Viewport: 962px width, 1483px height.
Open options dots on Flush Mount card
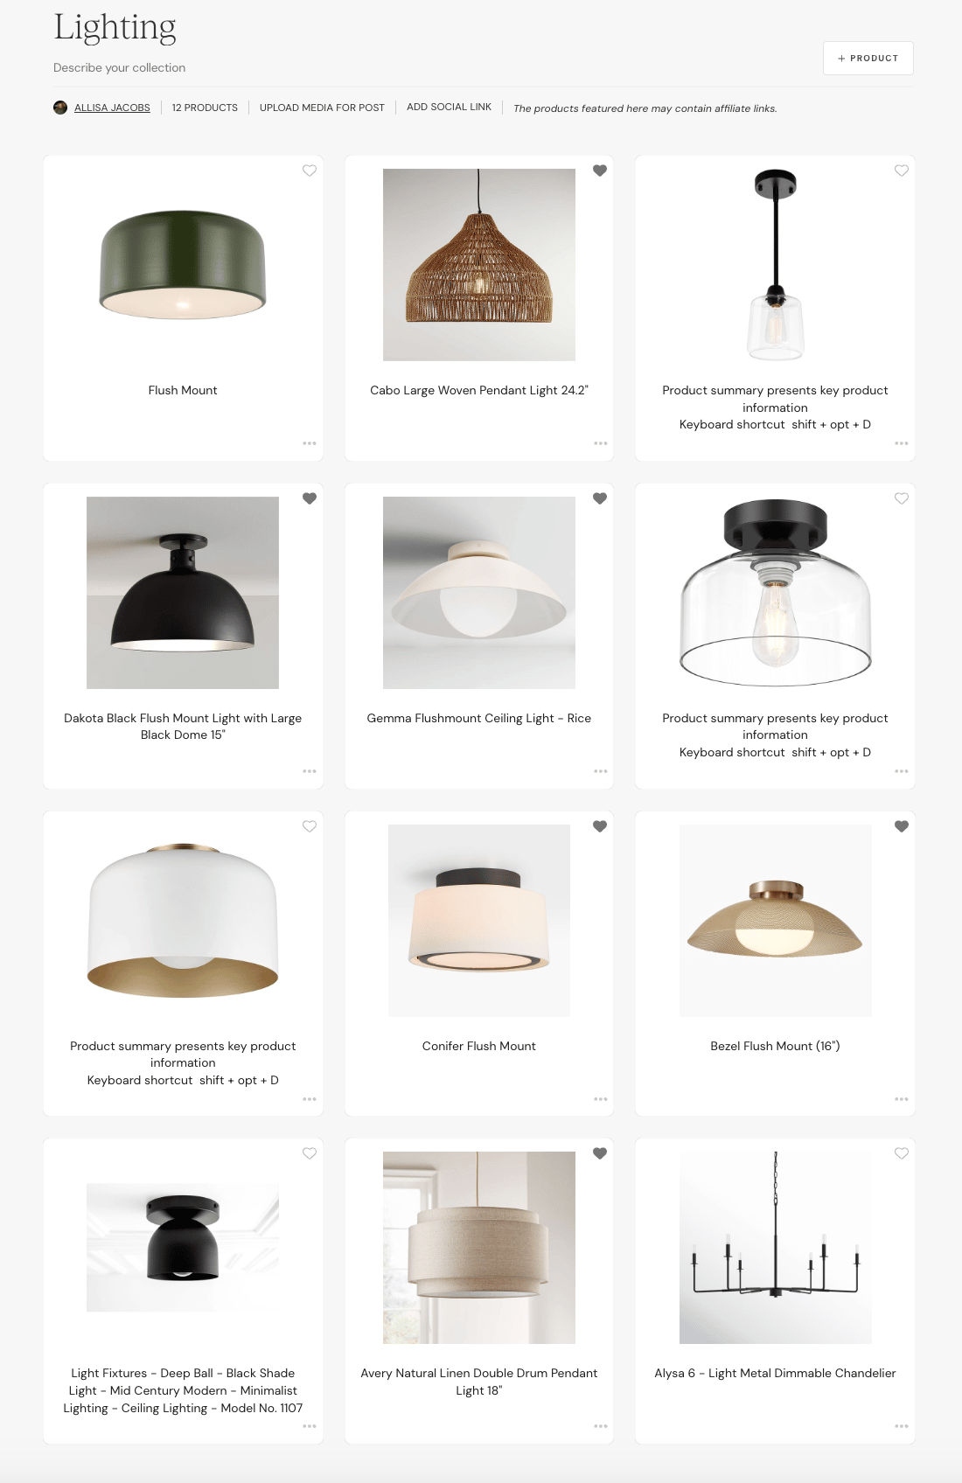(310, 443)
